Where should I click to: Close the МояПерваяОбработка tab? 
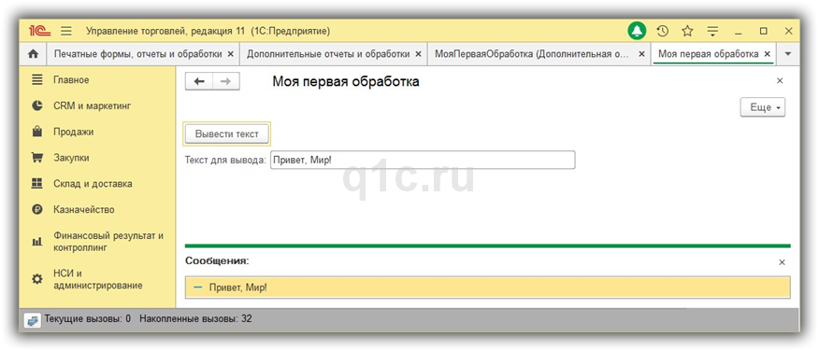coord(642,54)
